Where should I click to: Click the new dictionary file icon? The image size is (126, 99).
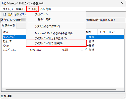click(x=5, y=14)
